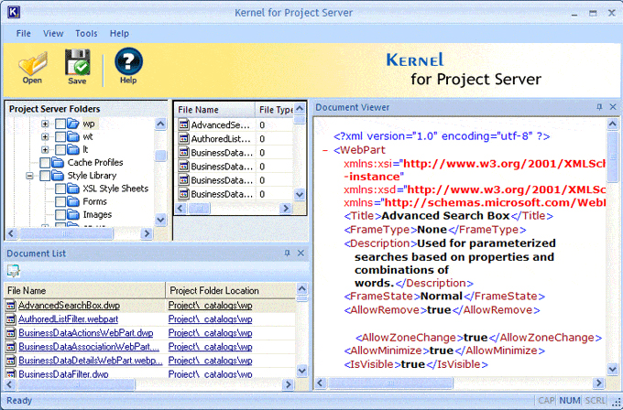Check the Images folder checkbox
This screenshot has width=623, height=410.
pos(60,215)
